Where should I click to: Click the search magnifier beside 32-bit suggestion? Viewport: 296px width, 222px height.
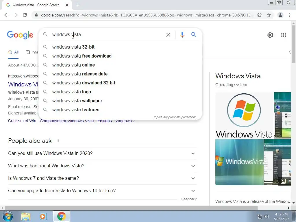tap(45, 47)
